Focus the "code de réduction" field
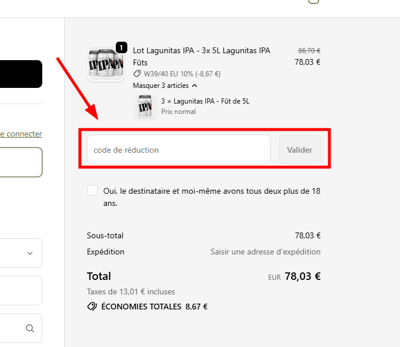 [x=178, y=150]
